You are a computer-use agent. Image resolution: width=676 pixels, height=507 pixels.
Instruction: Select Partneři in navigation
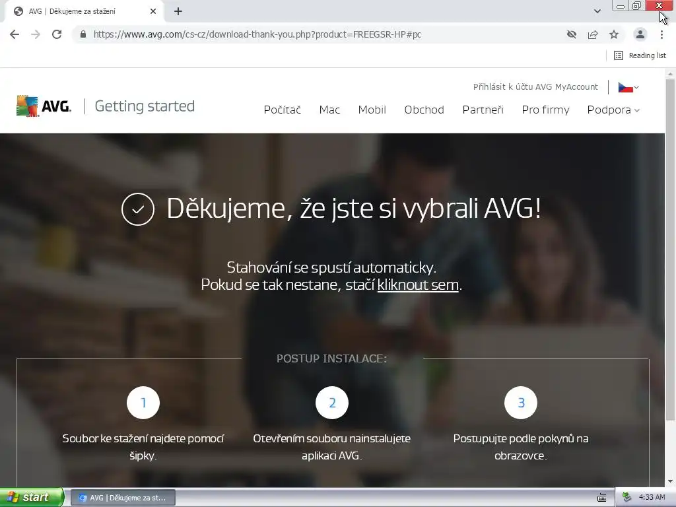click(483, 110)
